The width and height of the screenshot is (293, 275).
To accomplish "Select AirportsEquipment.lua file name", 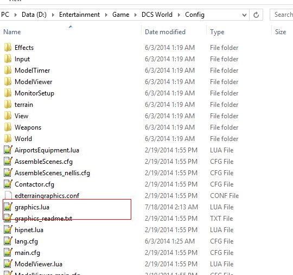I will 47,150.
